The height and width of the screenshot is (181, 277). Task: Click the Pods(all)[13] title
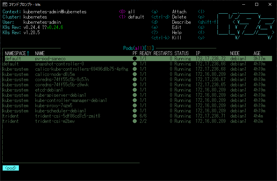tap(138, 48)
